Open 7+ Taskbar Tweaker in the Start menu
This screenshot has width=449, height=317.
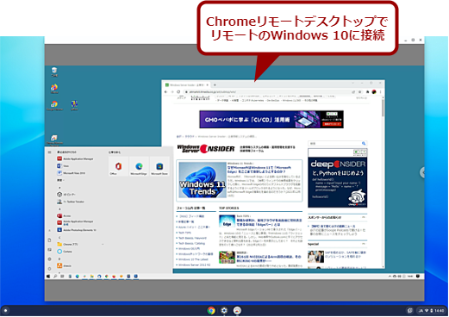(x=71, y=202)
